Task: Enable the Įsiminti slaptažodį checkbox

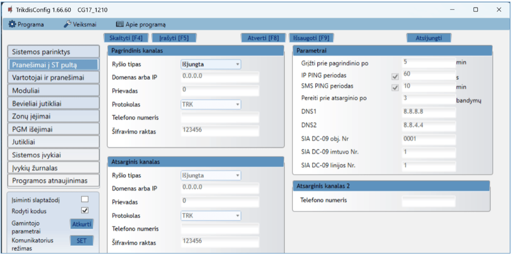Action: point(85,199)
